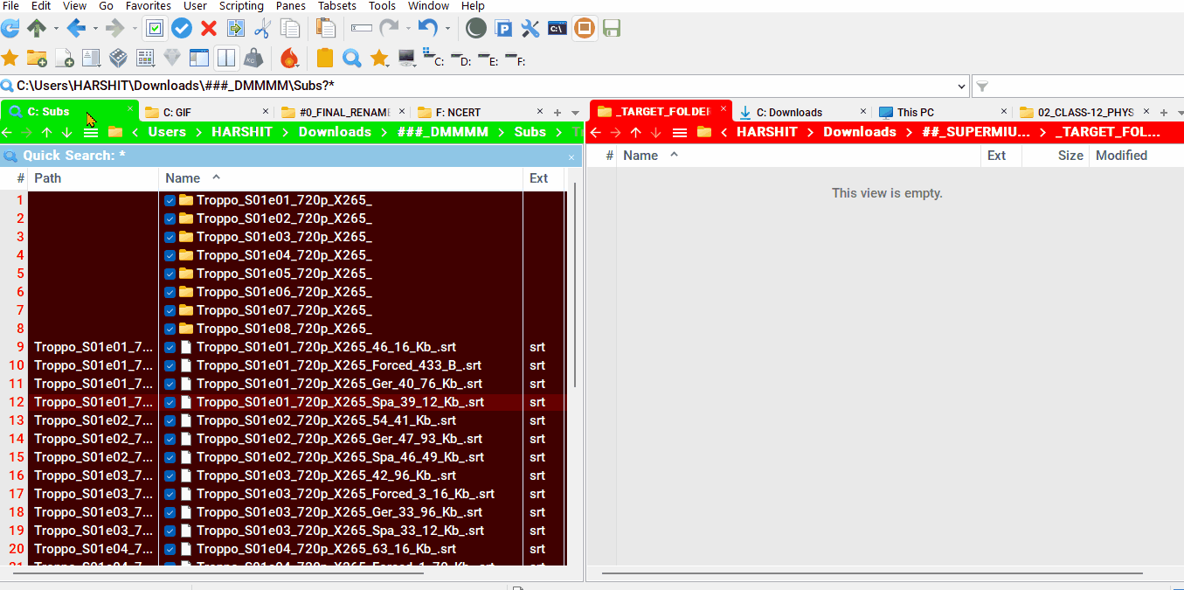Open the left pane tab list dropdown arrow

tap(575, 113)
